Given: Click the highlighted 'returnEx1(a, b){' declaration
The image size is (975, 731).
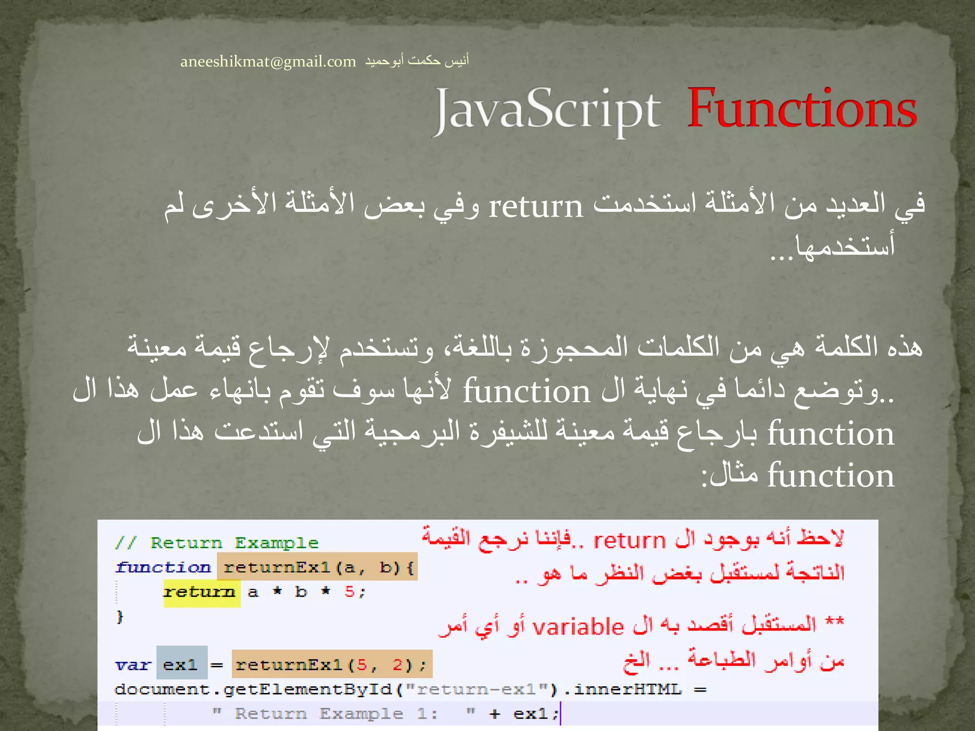Looking at the screenshot, I should 318,567.
